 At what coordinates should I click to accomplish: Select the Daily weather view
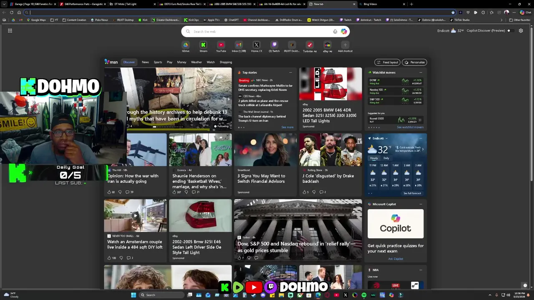[386, 158]
